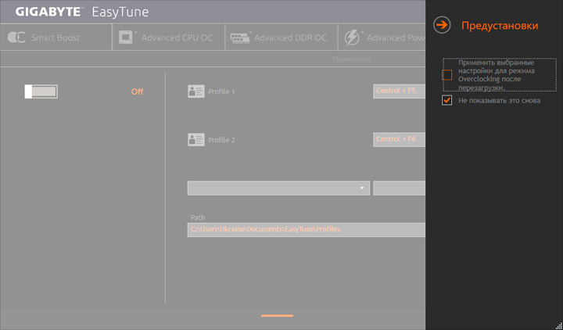Toggle the Off switch on the left

[41, 91]
